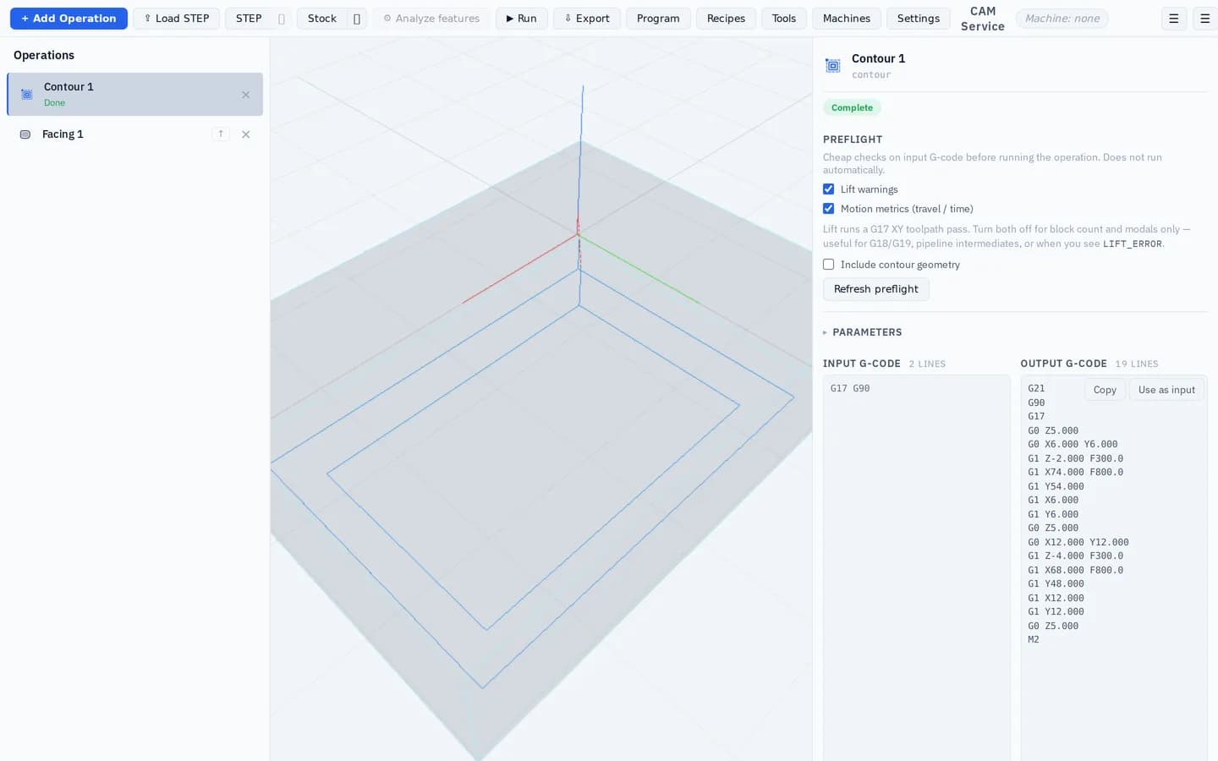Click the icon beside the Stock button
Screen dimensions: 1218x761
(x=357, y=19)
